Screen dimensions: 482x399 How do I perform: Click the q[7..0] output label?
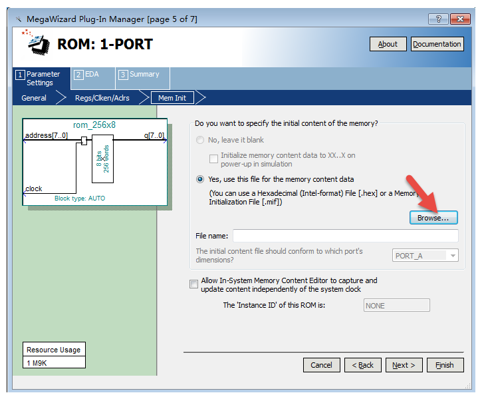154,135
